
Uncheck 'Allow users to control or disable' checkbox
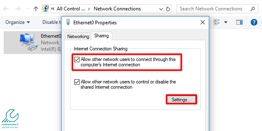(x=77, y=82)
